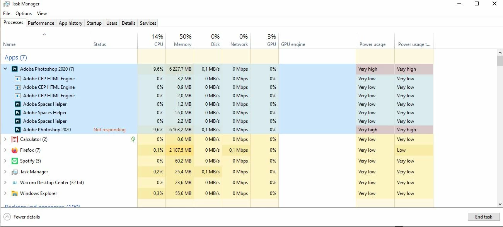
Task: Select the Not responding status text
Action: tap(109, 130)
